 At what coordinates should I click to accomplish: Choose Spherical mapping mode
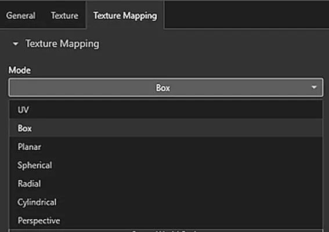pyautogui.click(x=165, y=165)
